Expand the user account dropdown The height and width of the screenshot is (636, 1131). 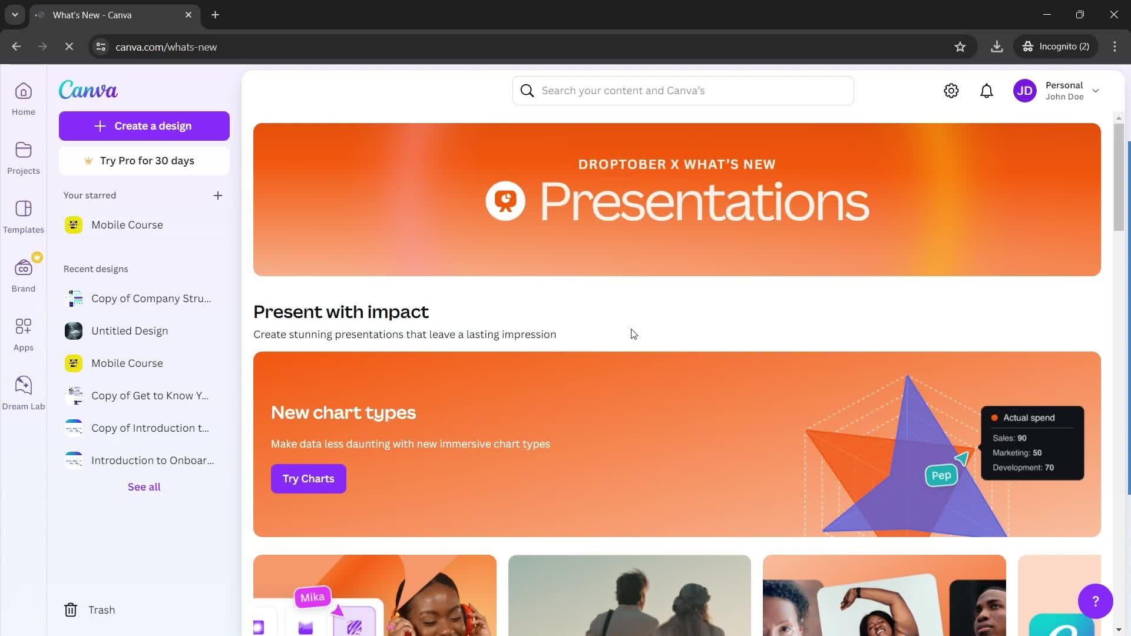point(1099,90)
